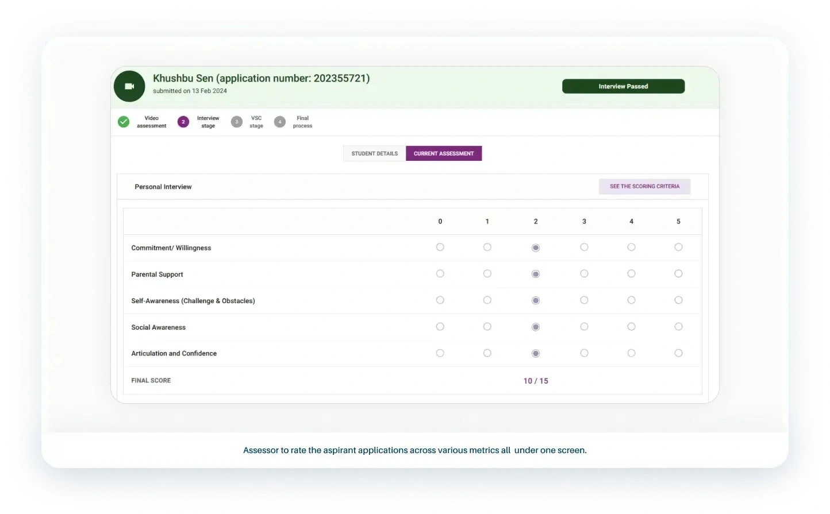Switch to the Current Assessment tab

pos(444,153)
